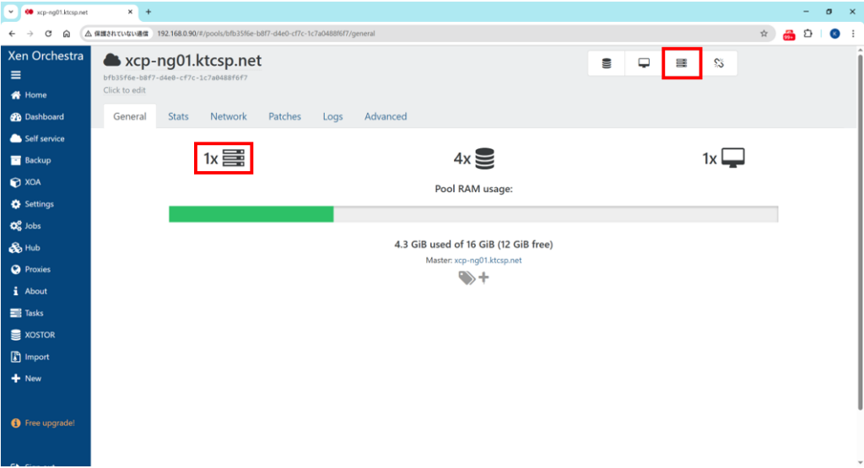This screenshot has width=864, height=468.
Task: Switch to the Network tab
Action: click(229, 116)
